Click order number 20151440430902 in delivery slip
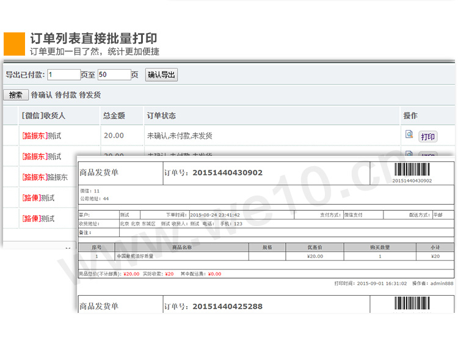Viewport: 458px width, 341px height. [228, 173]
